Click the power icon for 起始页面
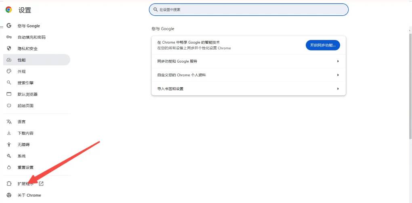Image resolution: width=412 pixels, height=203 pixels. (x=9, y=105)
